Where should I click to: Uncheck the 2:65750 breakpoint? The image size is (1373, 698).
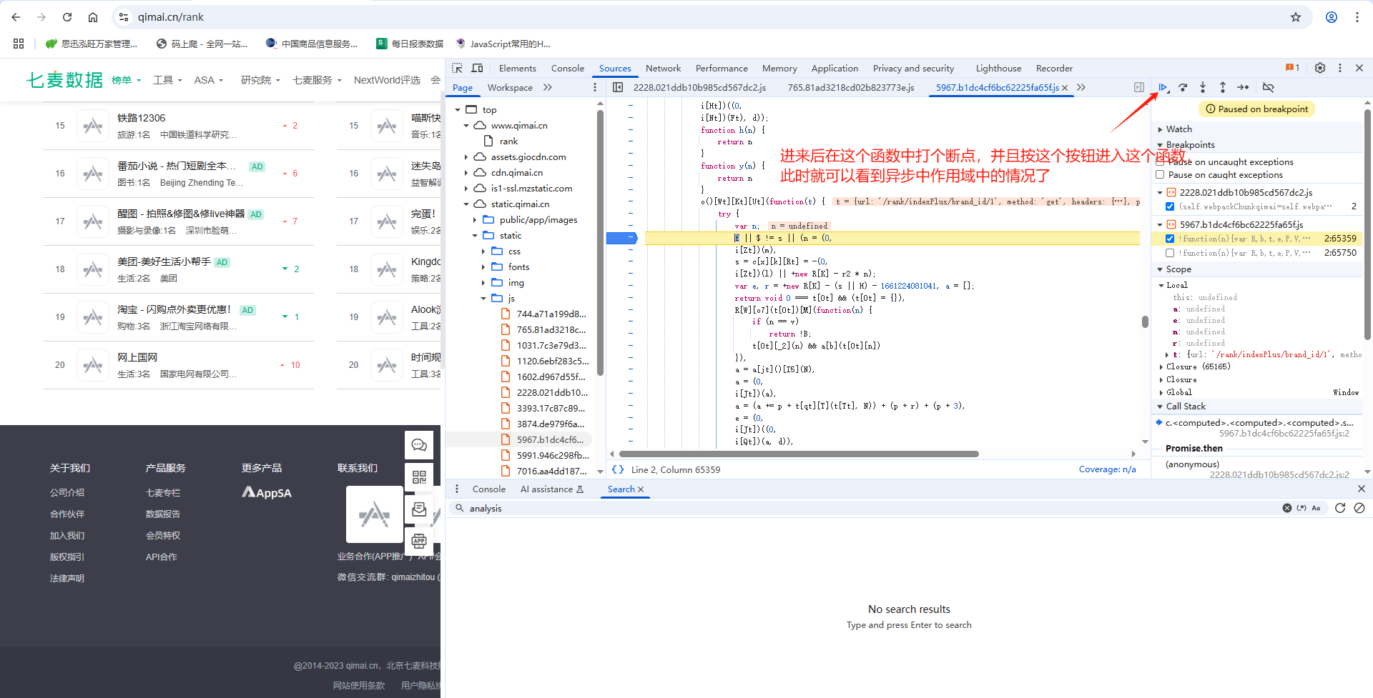[x=1170, y=252]
